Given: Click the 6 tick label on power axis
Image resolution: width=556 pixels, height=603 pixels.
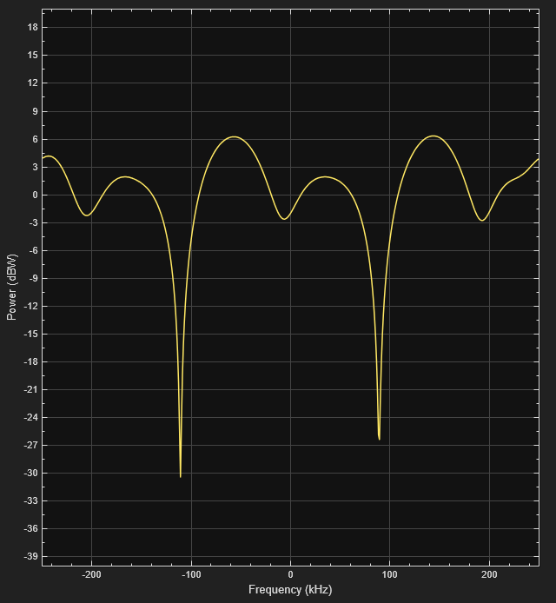Looking at the screenshot, I should pos(35,139).
